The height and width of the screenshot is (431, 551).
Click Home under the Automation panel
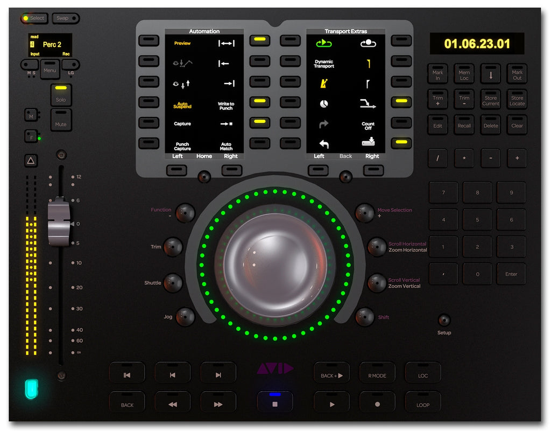(204, 156)
